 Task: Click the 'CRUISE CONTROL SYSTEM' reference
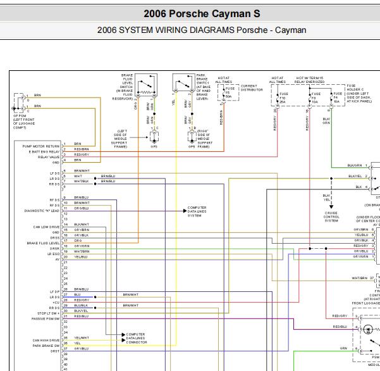pyautogui.click(x=331, y=217)
